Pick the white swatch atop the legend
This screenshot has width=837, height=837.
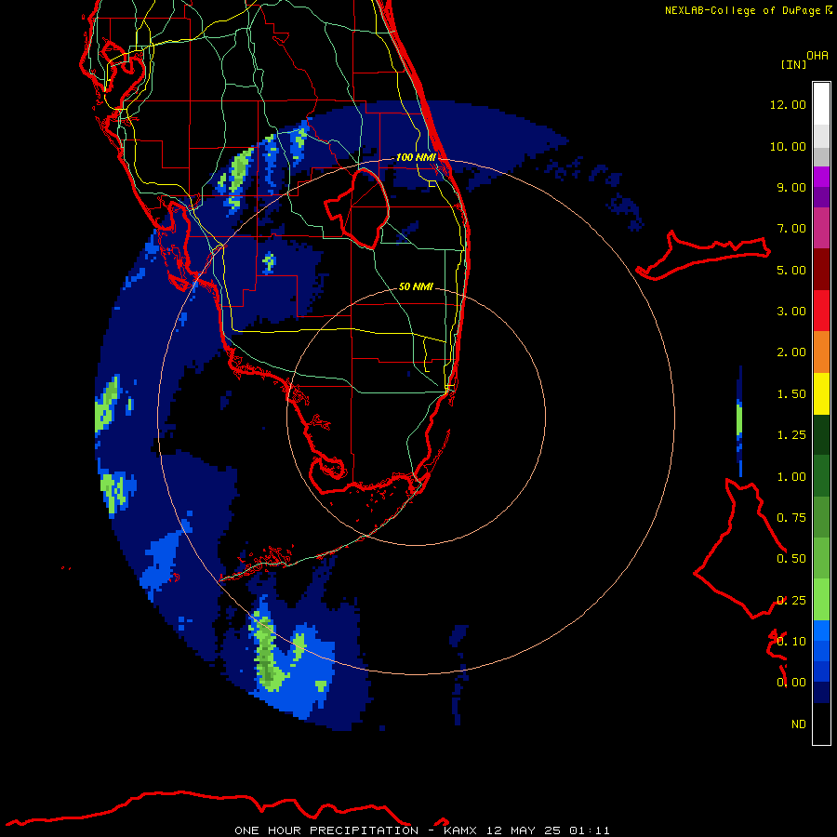[x=821, y=104]
